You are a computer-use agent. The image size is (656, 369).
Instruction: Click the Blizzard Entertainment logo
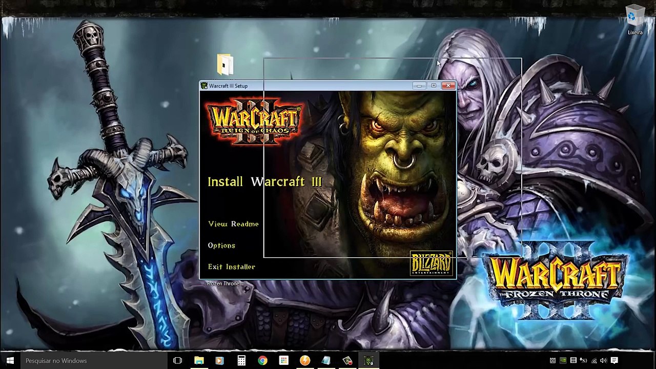point(431,263)
